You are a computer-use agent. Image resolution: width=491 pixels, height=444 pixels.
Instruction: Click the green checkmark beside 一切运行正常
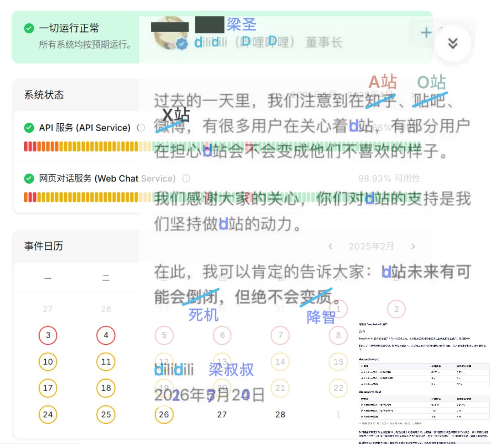(29, 28)
